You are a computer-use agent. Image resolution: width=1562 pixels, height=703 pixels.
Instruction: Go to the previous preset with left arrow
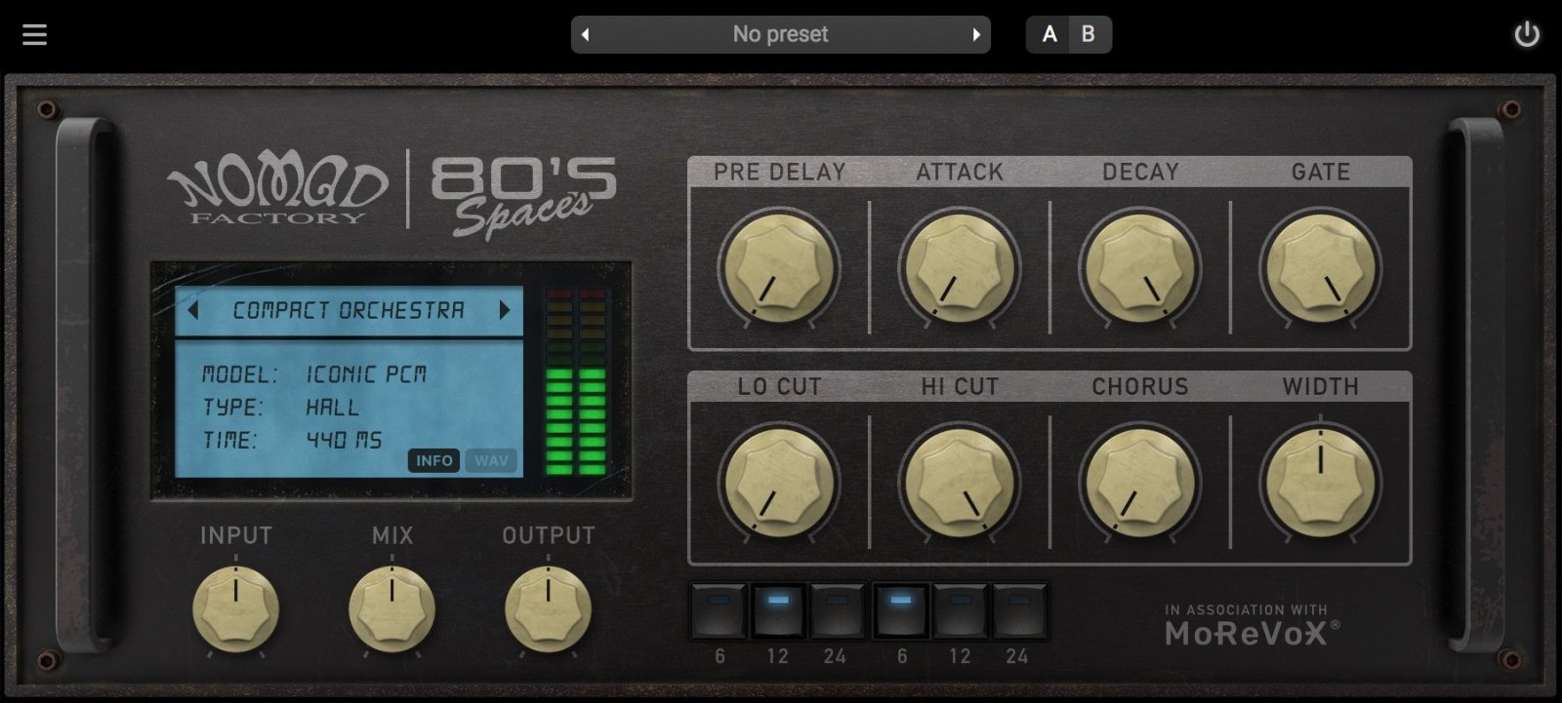click(x=586, y=35)
